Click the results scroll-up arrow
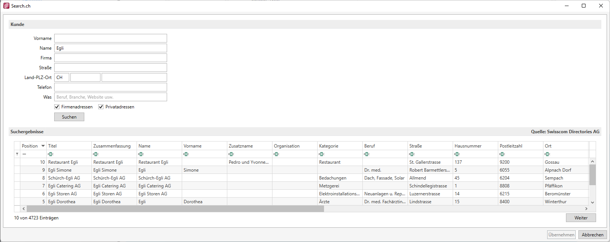Screen dimensions: 610x242 click(592, 161)
